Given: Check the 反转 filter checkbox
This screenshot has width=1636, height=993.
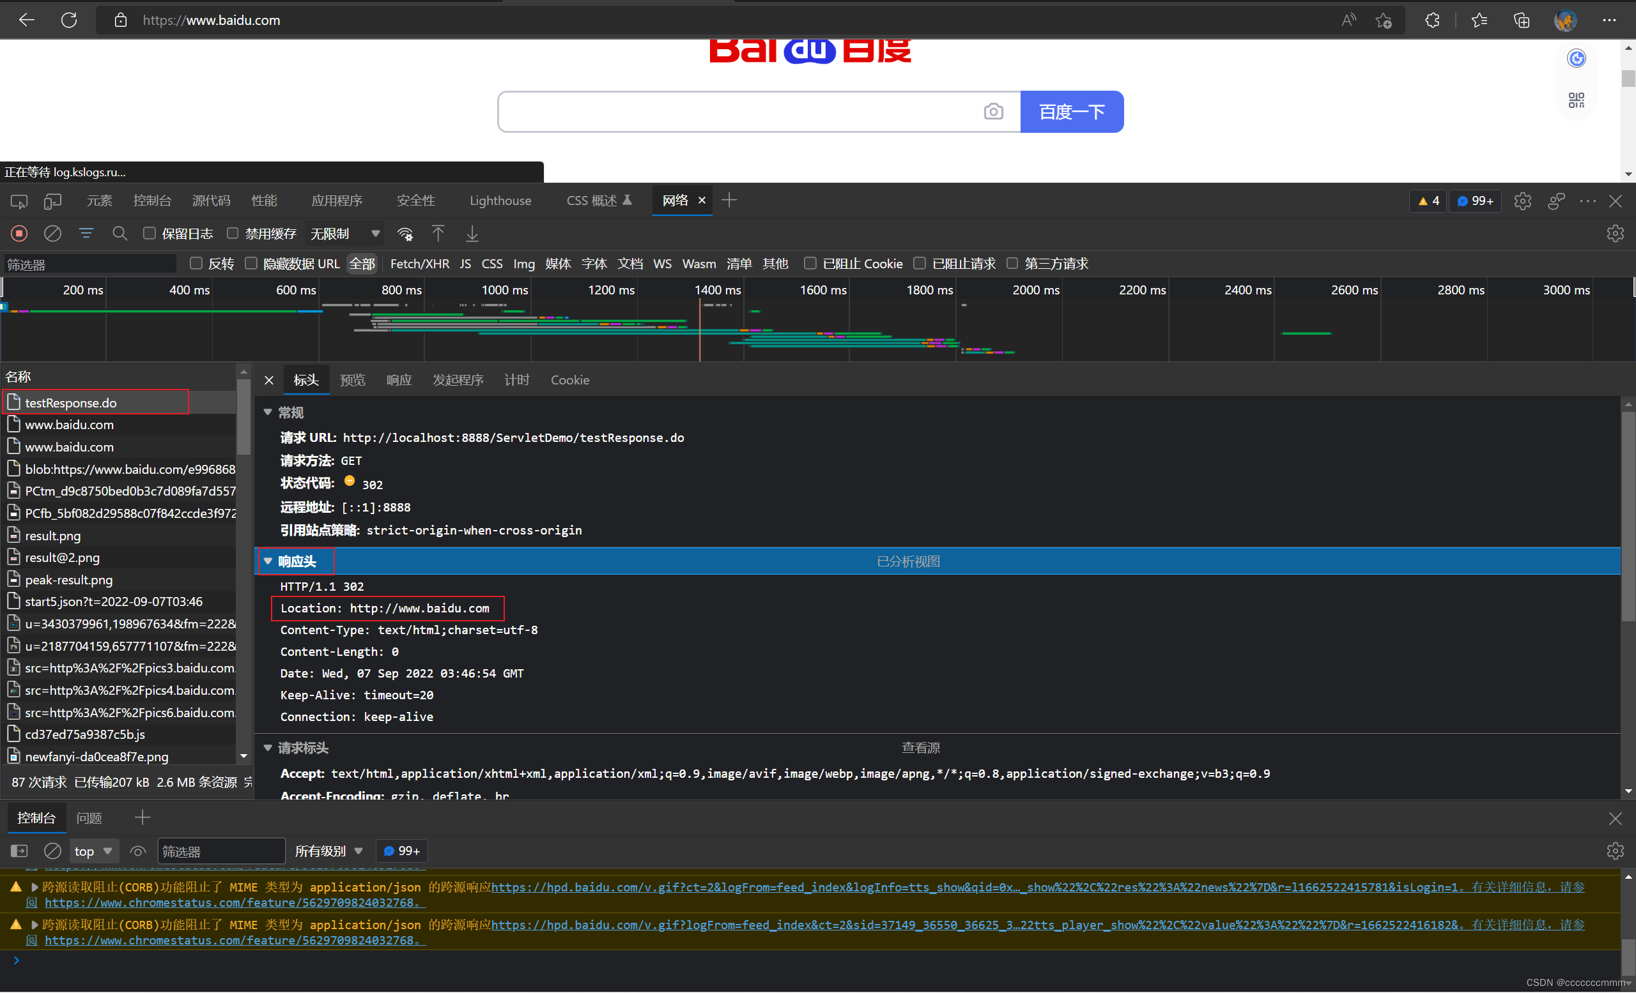Looking at the screenshot, I should pos(196,263).
